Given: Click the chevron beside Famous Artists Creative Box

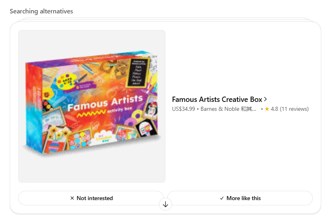Looking at the screenshot, I should coord(265,99).
